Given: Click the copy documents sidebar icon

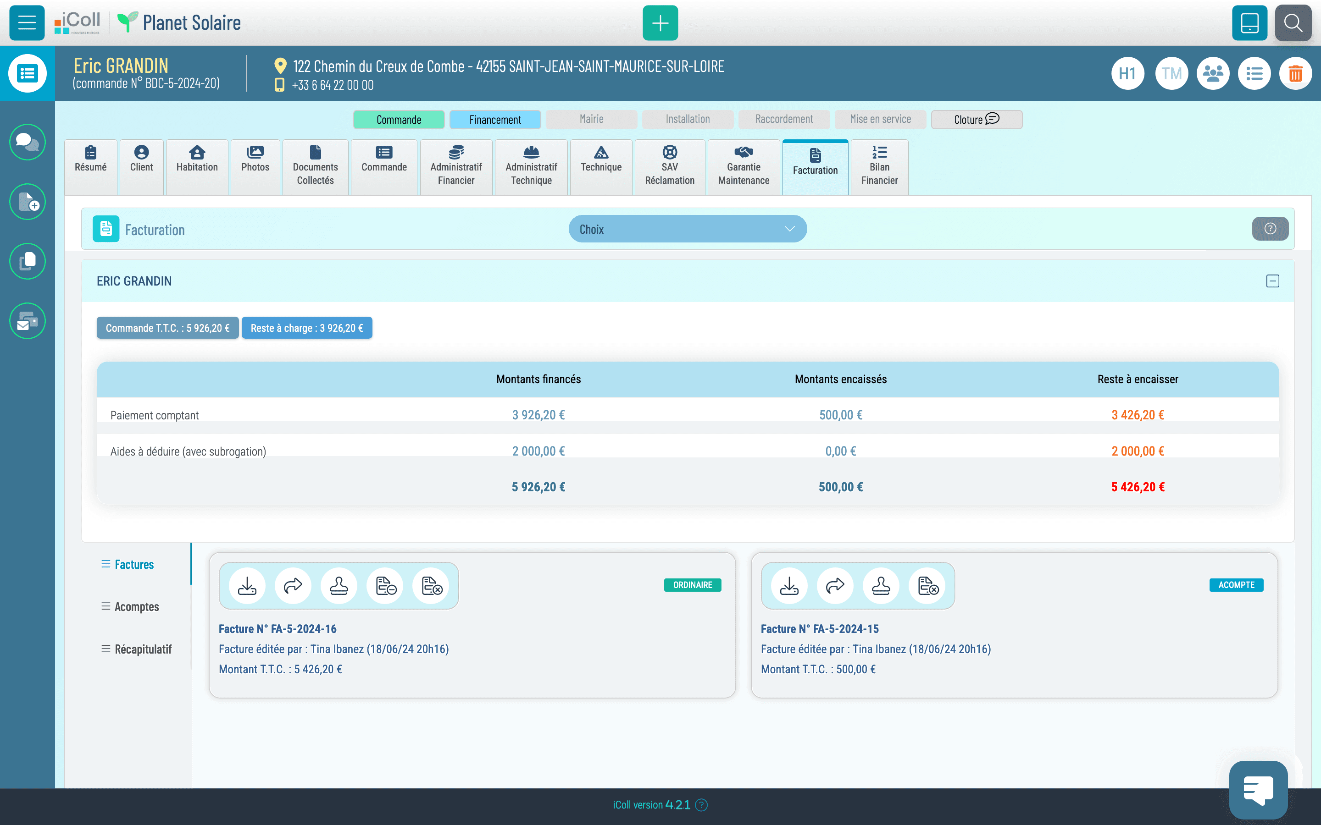Looking at the screenshot, I should (x=28, y=261).
